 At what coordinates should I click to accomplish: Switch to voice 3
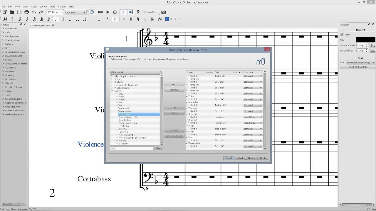click(x=175, y=19)
